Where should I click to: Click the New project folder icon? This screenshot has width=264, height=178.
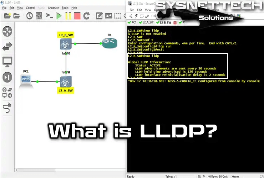7,16
